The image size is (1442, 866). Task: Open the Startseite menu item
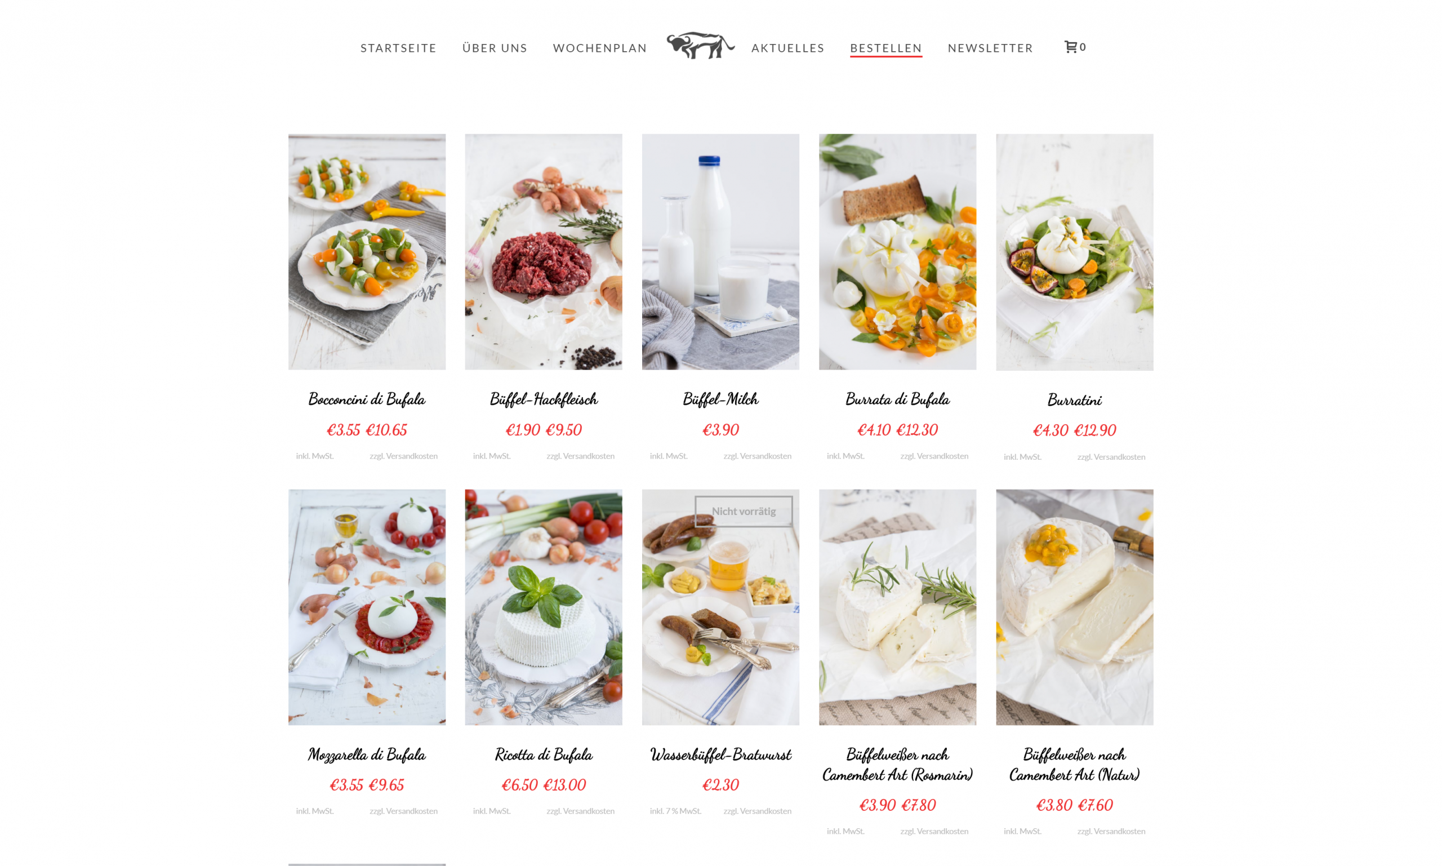coord(398,48)
